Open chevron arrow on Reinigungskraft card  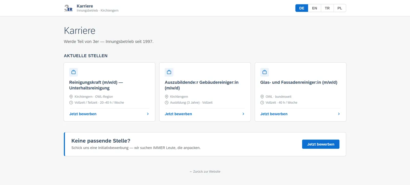(x=148, y=114)
